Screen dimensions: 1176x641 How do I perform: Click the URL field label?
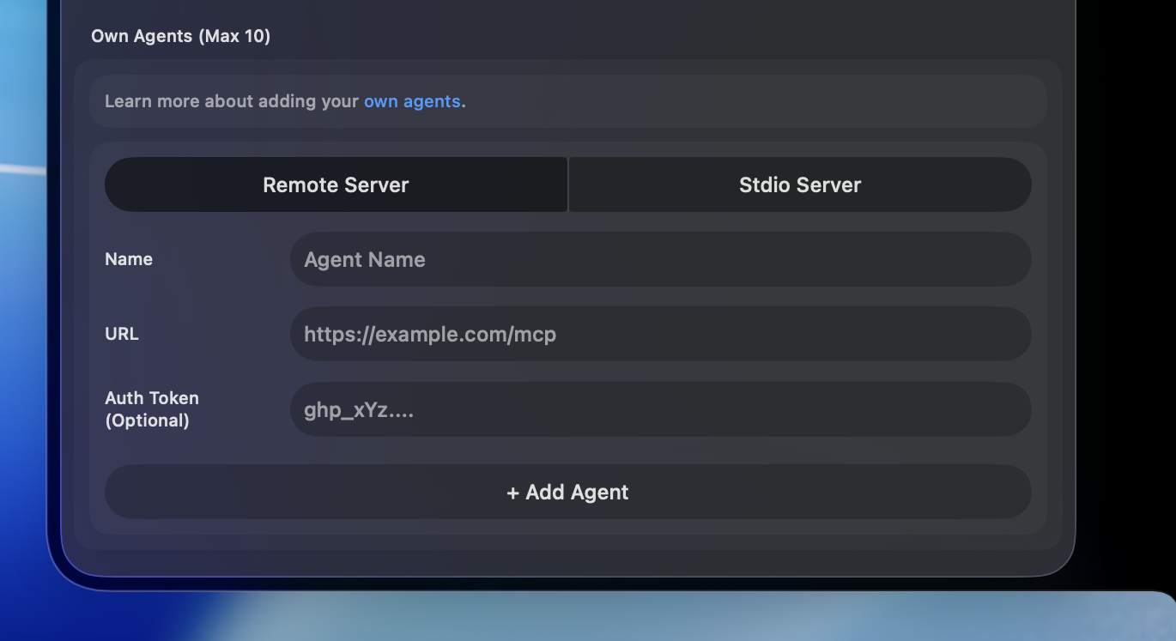(x=121, y=334)
